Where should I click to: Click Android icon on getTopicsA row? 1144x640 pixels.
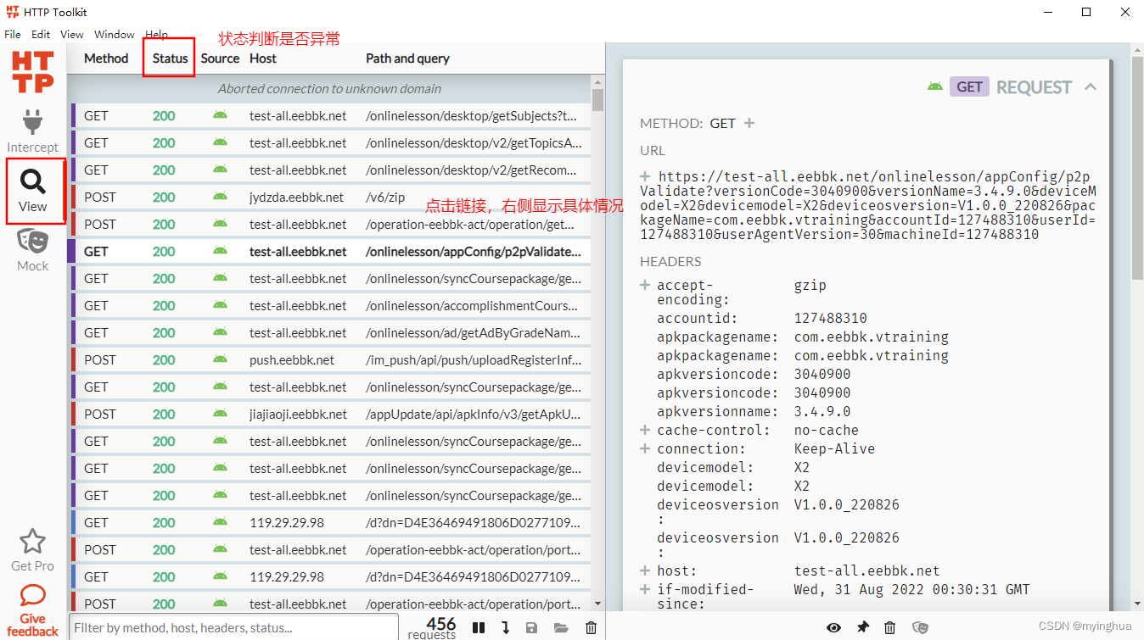(x=220, y=142)
